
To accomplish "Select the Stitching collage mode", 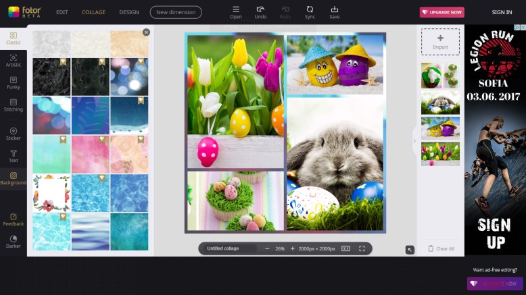I will tap(14, 105).
